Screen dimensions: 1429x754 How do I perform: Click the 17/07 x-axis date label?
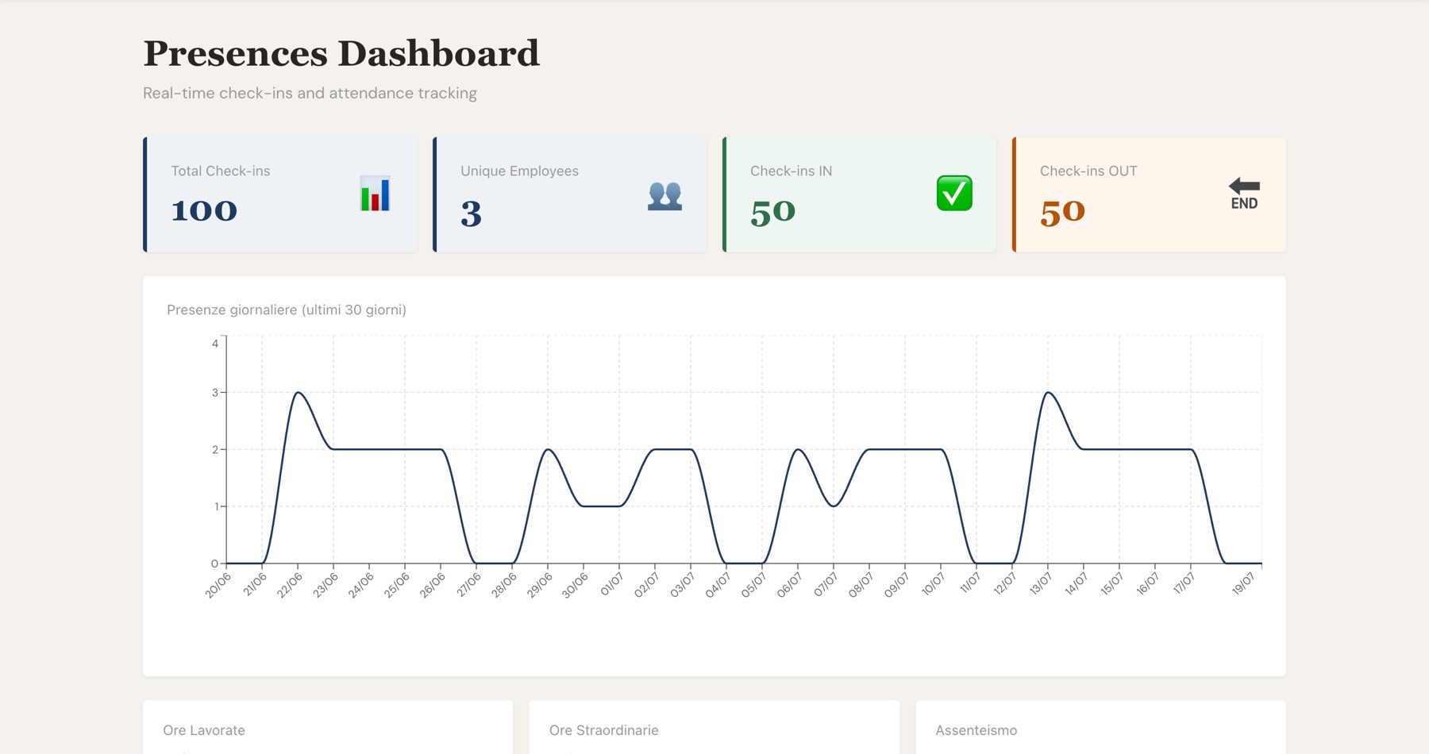click(x=1184, y=585)
